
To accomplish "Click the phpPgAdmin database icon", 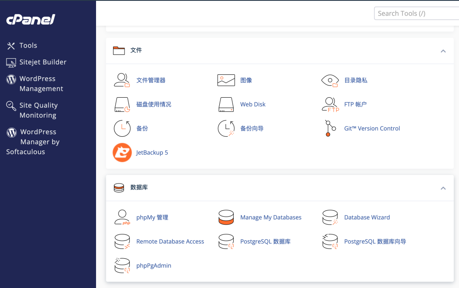I will [x=122, y=265].
